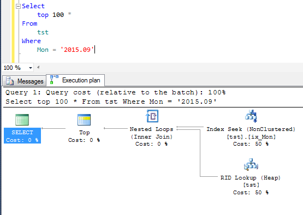303x215 pixels.
Task: Click the Top Cost: 0 % label
Action: coord(84,136)
